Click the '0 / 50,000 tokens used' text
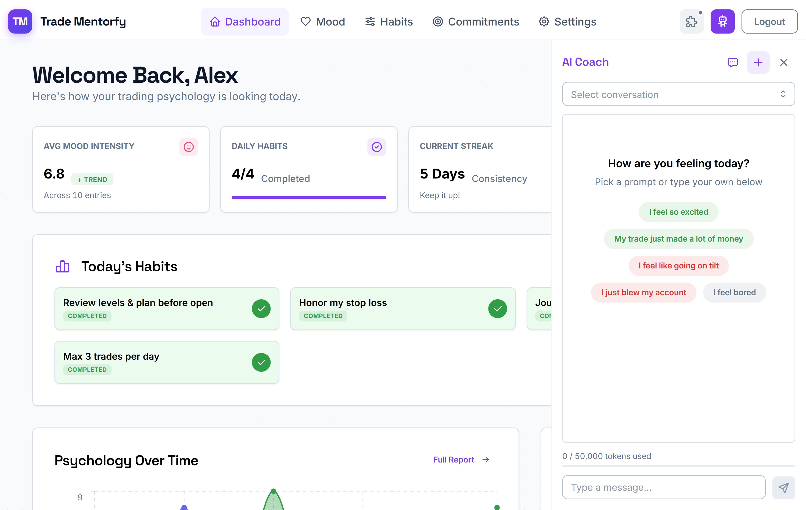 coord(606,456)
